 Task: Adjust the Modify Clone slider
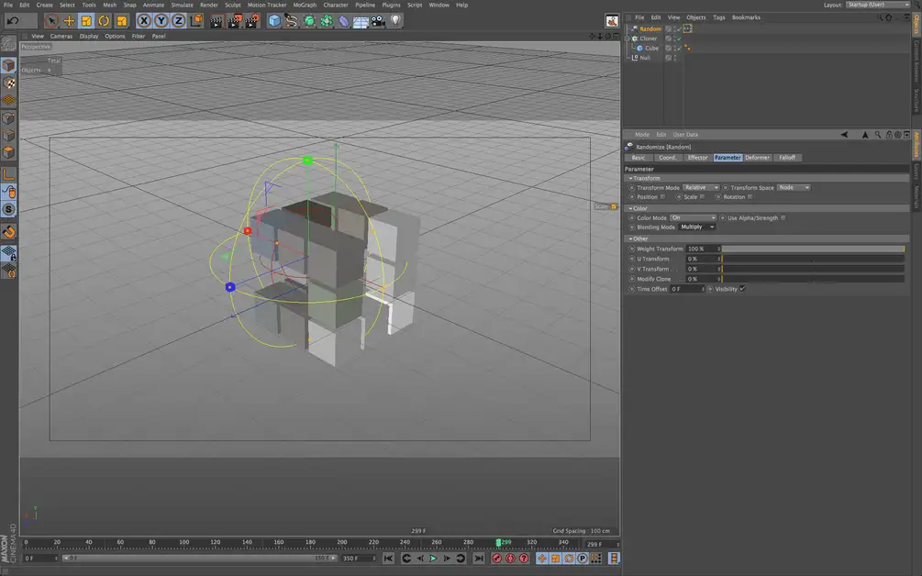(813, 279)
